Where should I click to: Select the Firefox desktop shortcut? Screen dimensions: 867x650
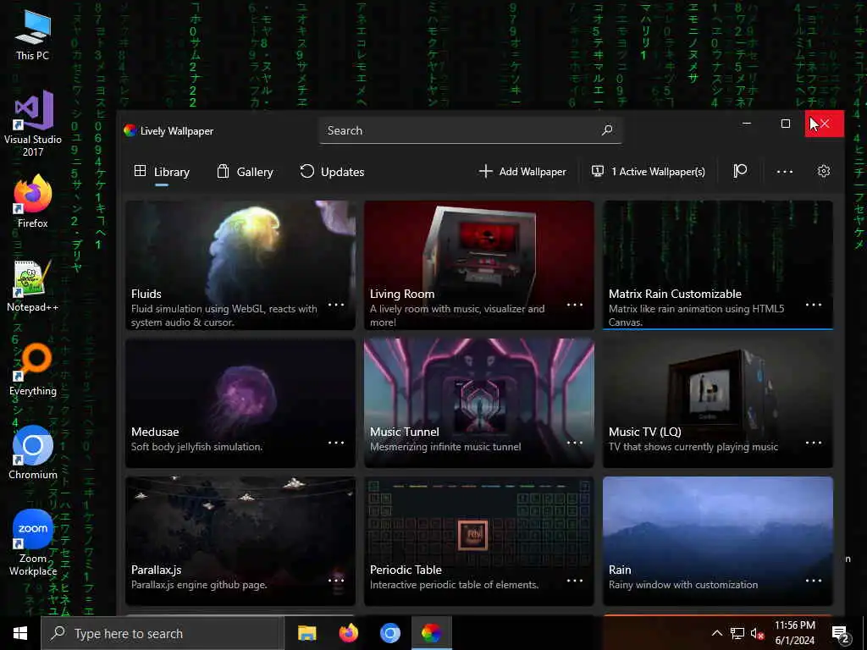click(33, 201)
